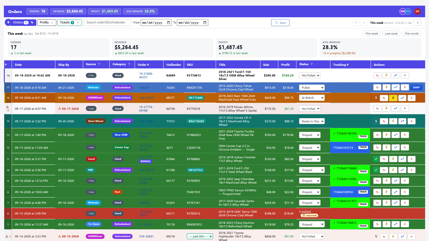Click the return arrow icon for order 5

[x=377, y=224]
